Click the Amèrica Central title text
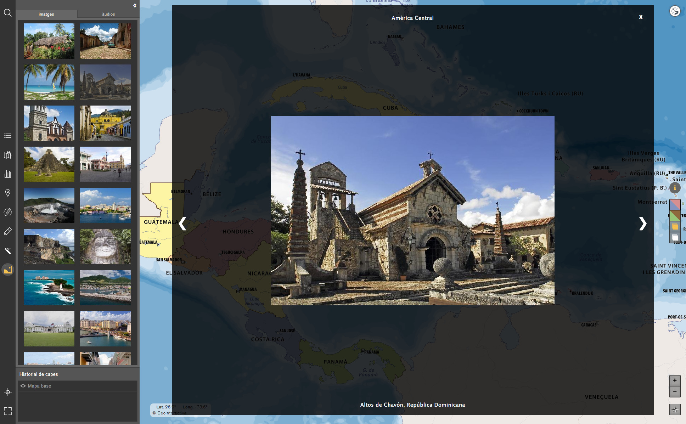 (412, 18)
